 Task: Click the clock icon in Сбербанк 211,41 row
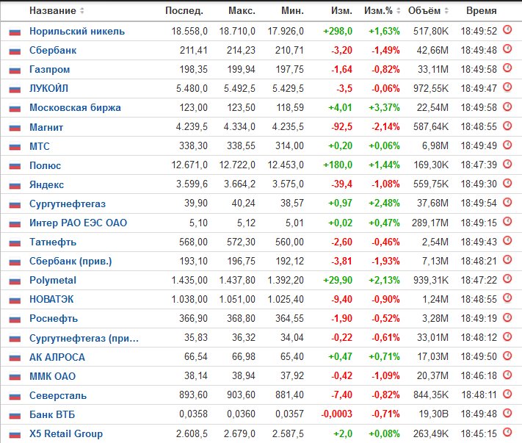(507, 49)
